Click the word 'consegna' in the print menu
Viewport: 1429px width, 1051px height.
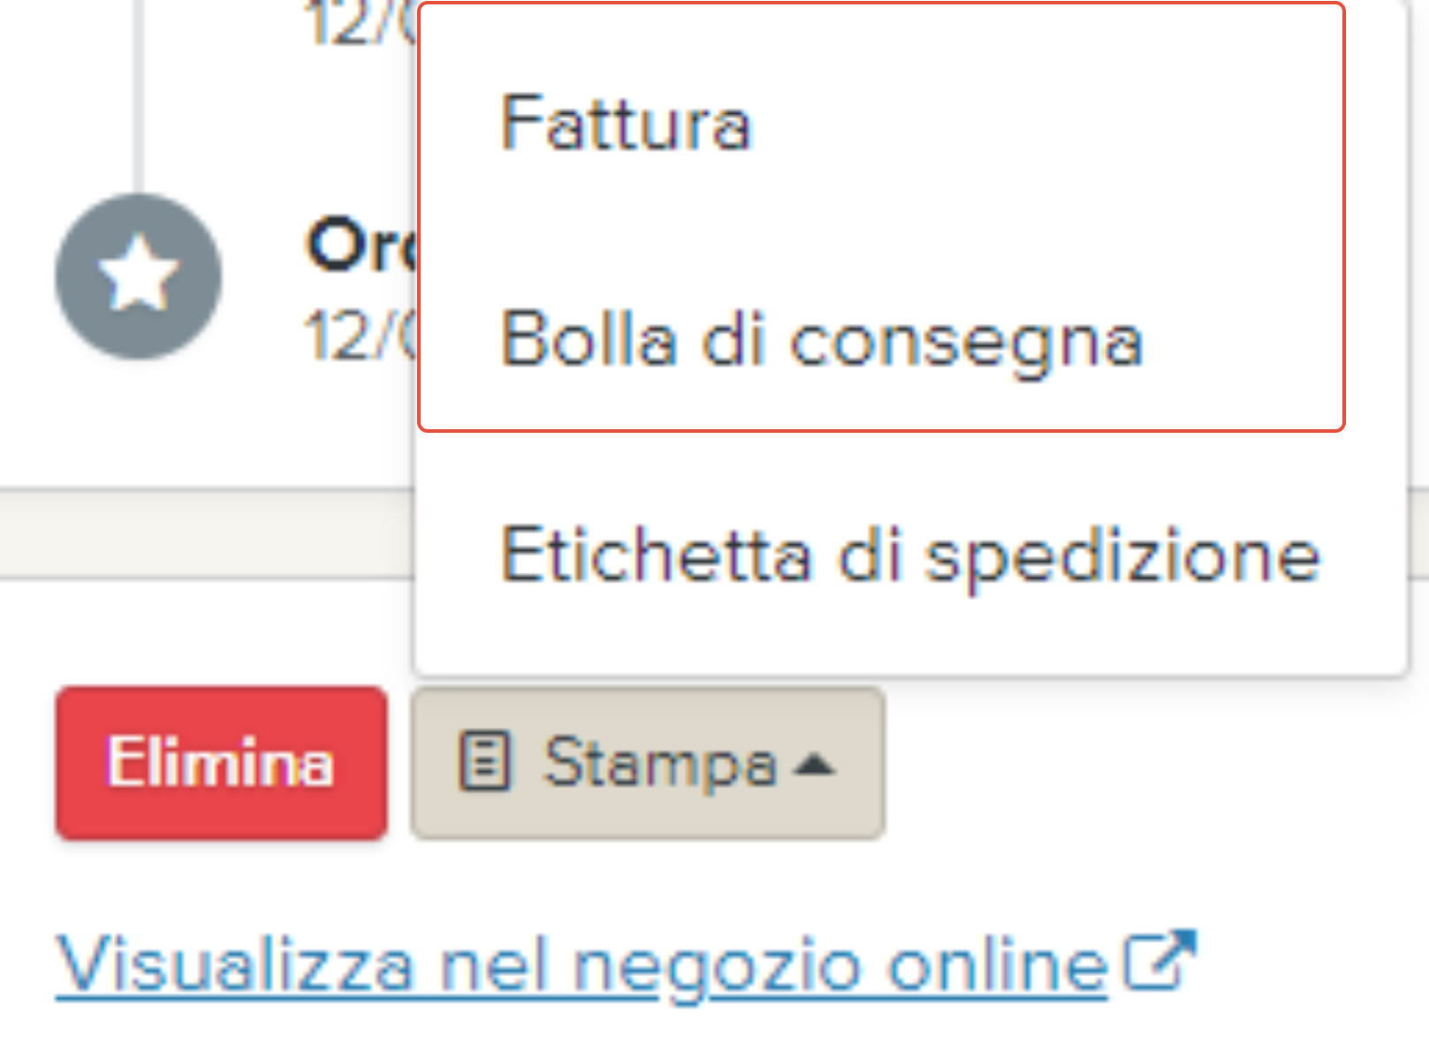click(x=966, y=343)
